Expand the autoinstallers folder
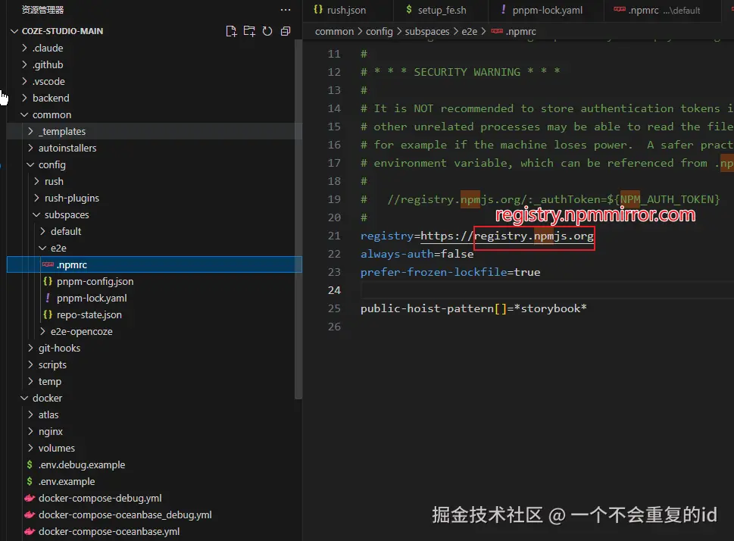The image size is (734, 541). tap(30, 148)
